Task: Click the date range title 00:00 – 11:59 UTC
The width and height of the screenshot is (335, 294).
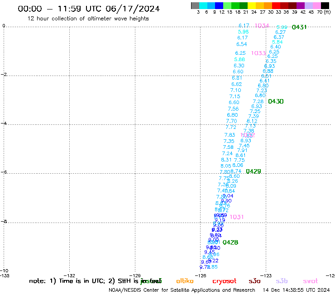Action: tap(89, 9)
